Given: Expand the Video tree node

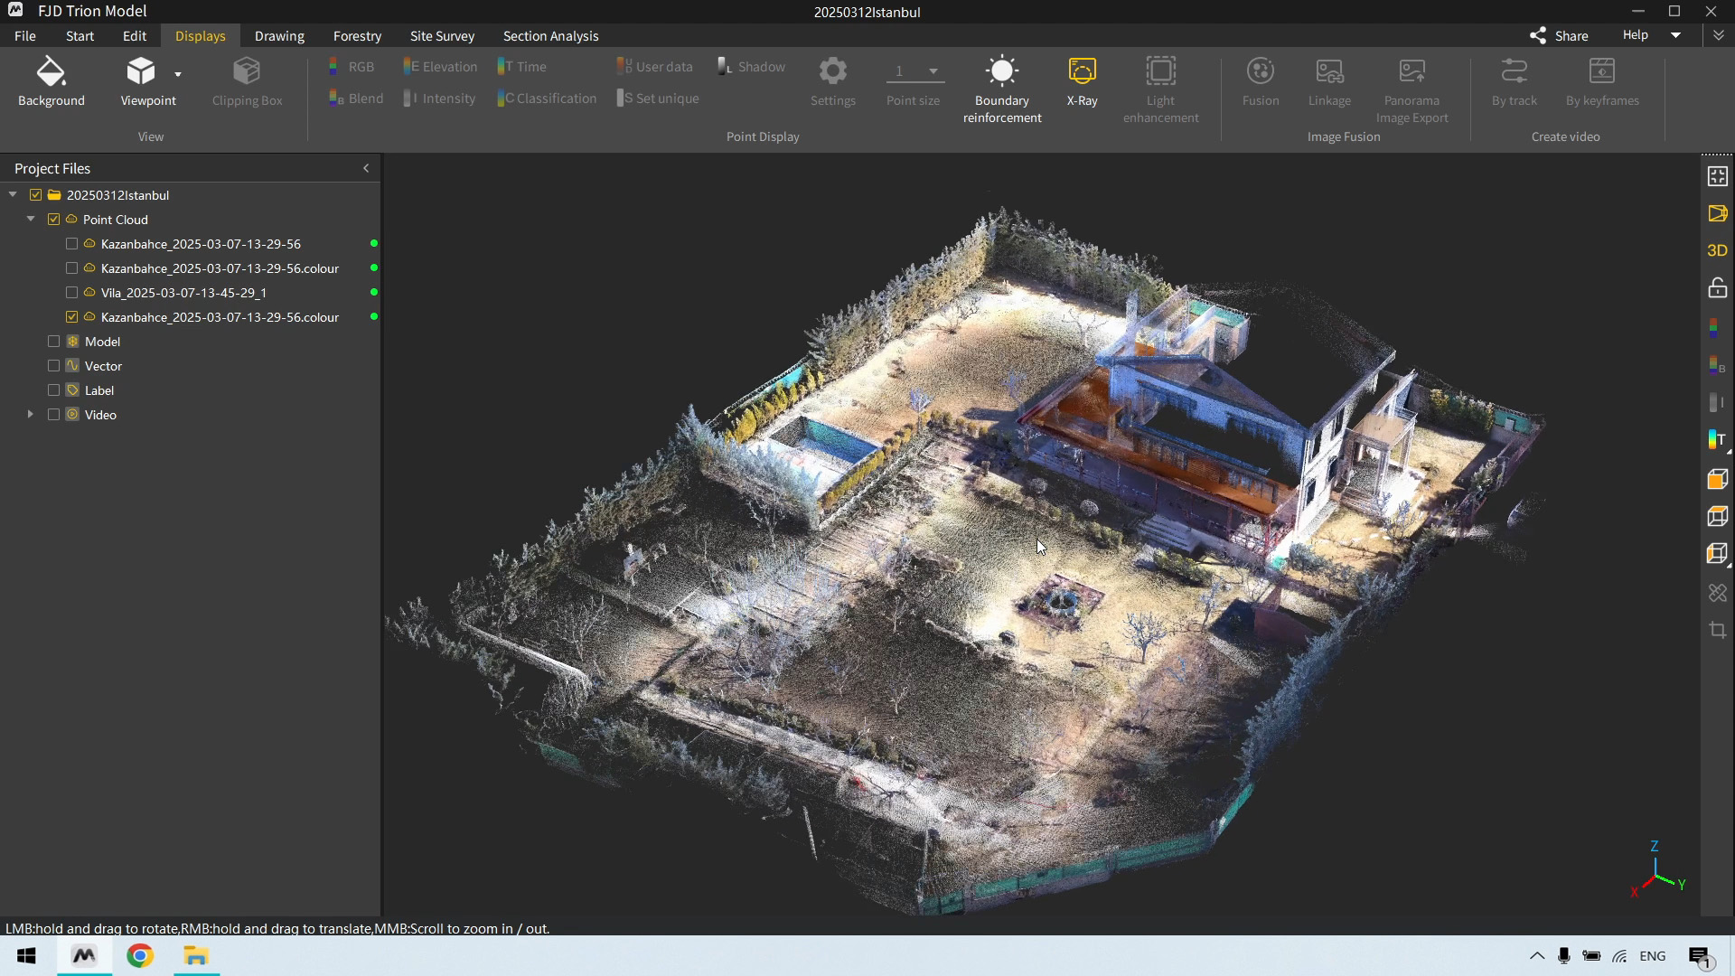Looking at the screenshot, I should [30, 415].
